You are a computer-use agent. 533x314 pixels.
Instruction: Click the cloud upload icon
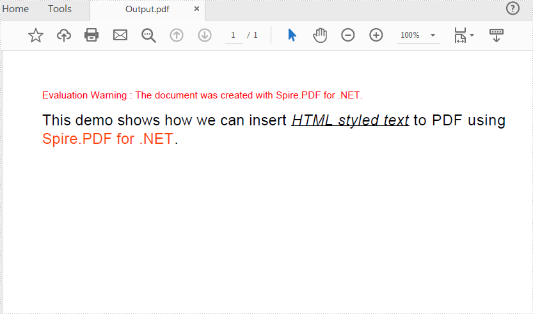tap(64, 35)
